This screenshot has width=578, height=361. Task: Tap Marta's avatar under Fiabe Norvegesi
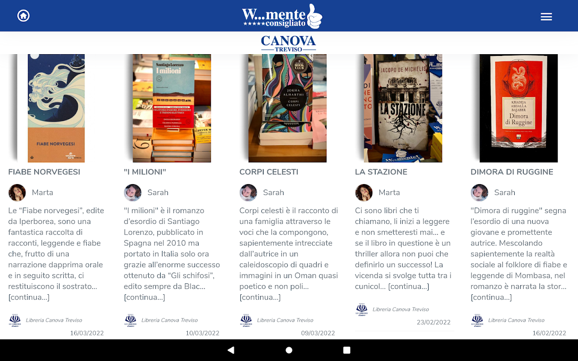click(x=17, y=193)
